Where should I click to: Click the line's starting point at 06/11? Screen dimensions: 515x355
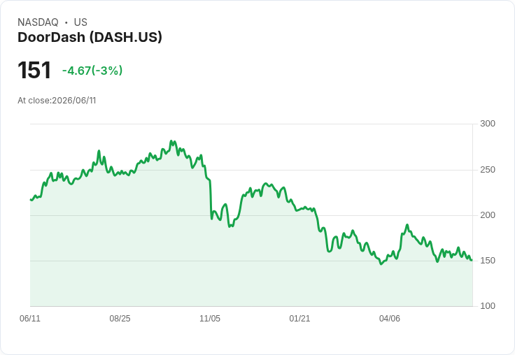[31, 199]
